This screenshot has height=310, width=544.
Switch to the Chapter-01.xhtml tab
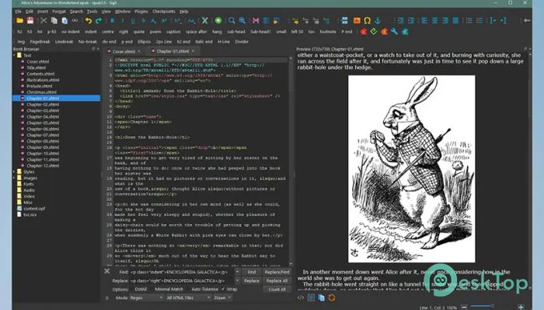(173, 51)
